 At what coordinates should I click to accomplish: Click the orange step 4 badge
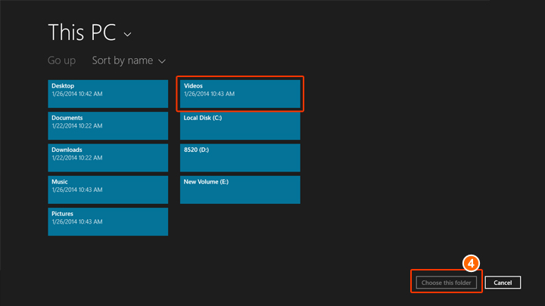coord(470,264)
